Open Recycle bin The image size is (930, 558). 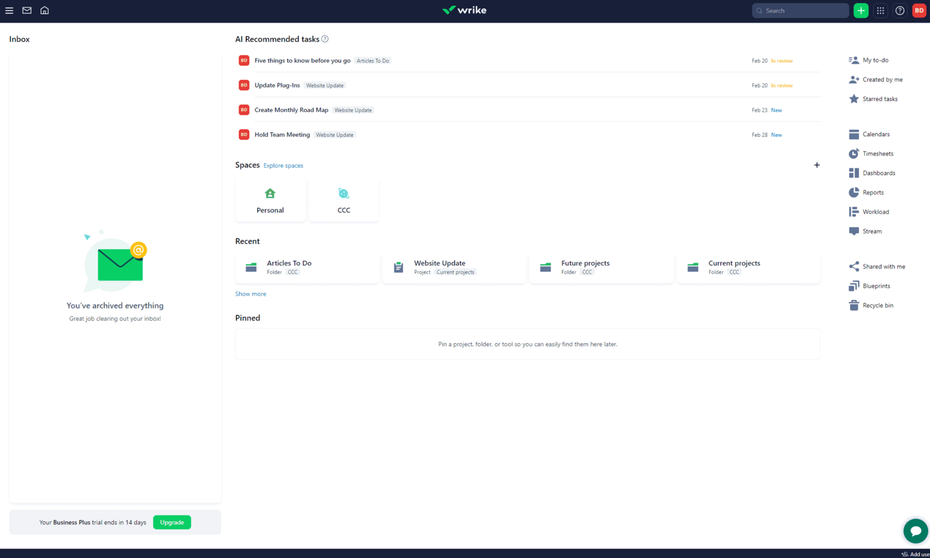[871, 305]
